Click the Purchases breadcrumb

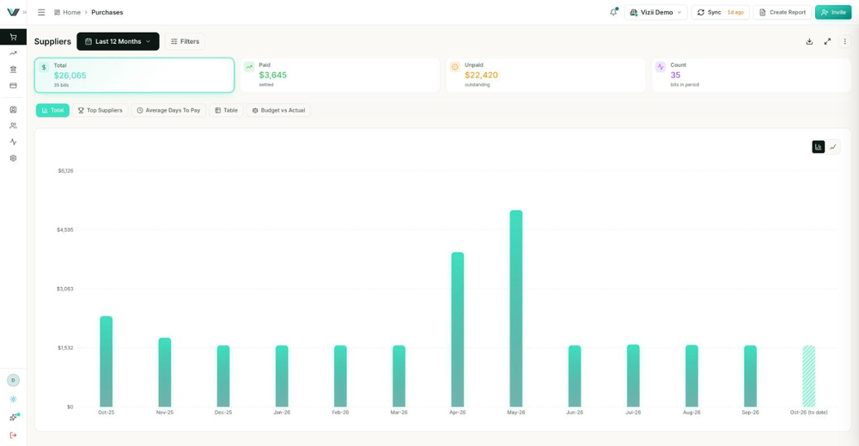tap(107, 12)
